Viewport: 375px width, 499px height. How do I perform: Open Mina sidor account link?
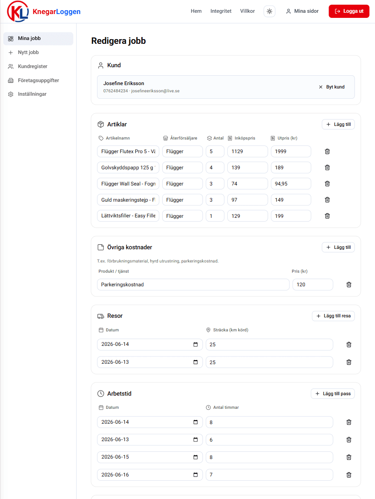pyautogui.click(x=302, y=11)
